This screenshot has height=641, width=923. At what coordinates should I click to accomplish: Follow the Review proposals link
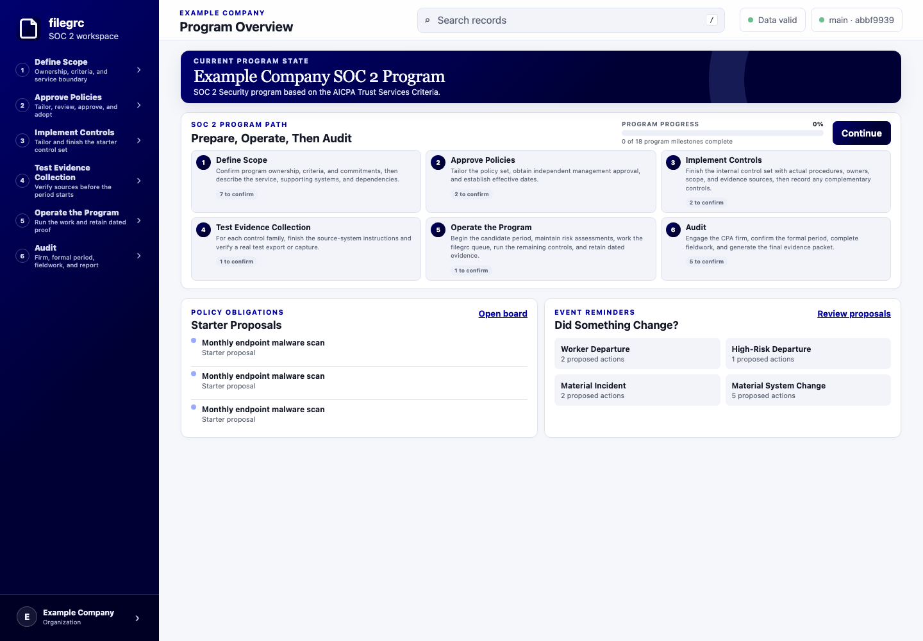pyautogui.click(x=854, y=313)
